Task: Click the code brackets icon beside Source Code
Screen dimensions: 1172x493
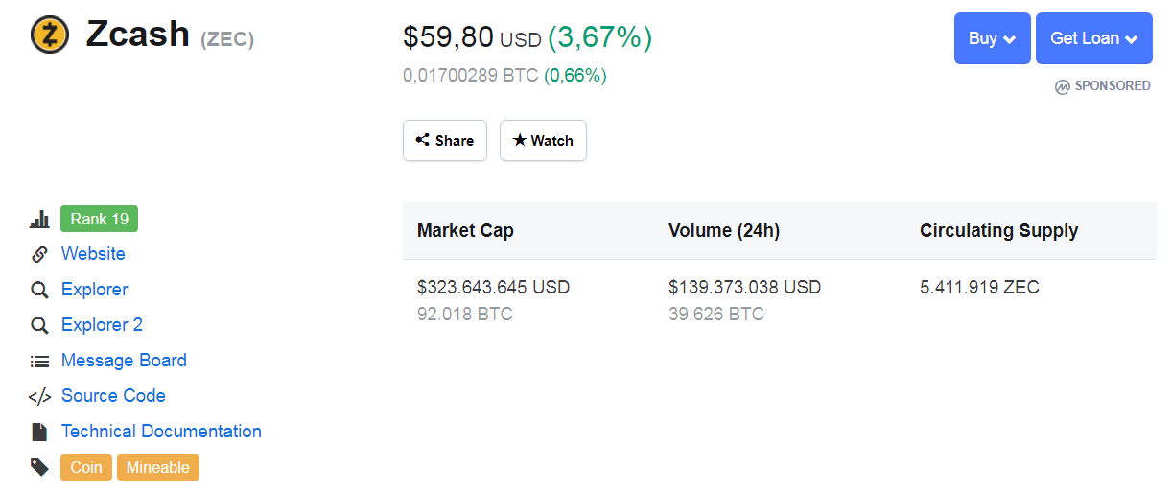Action: tap(39, 397)
